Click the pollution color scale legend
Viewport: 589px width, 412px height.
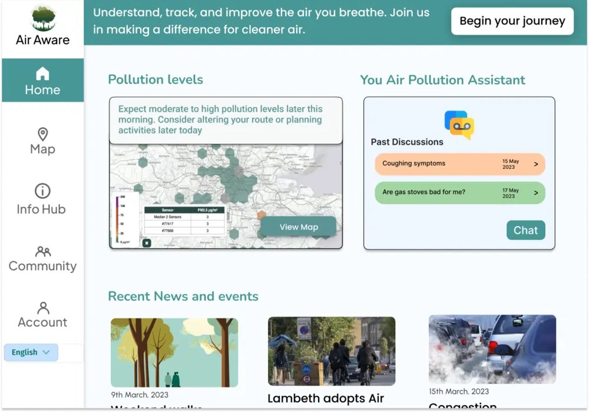pyautogui.click(x=118, y=220)
